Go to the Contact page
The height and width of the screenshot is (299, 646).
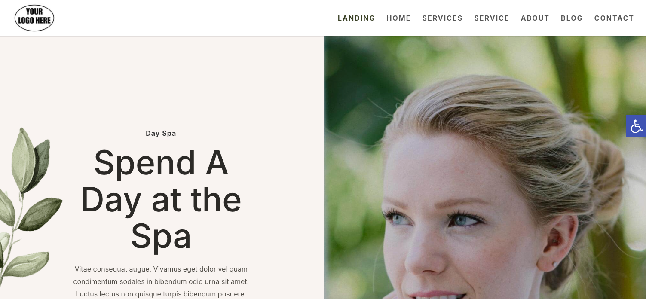[x=614, y=18]
